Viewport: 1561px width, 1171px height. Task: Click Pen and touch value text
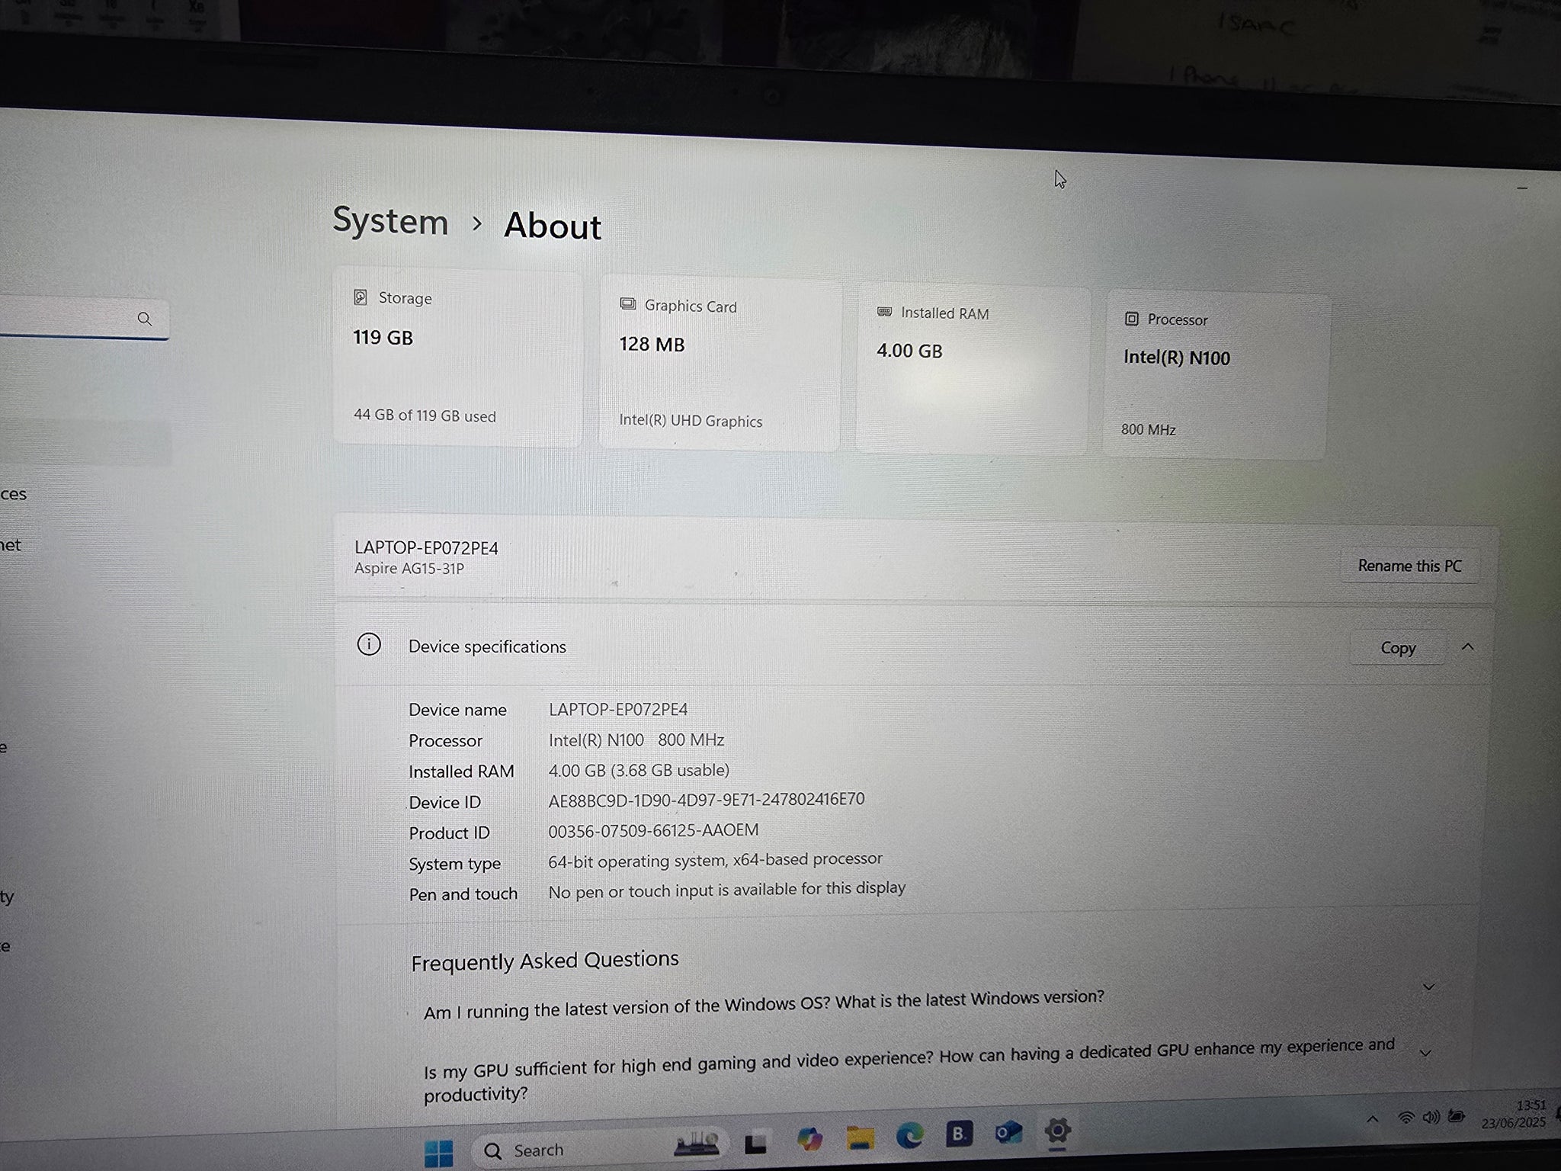727,890
